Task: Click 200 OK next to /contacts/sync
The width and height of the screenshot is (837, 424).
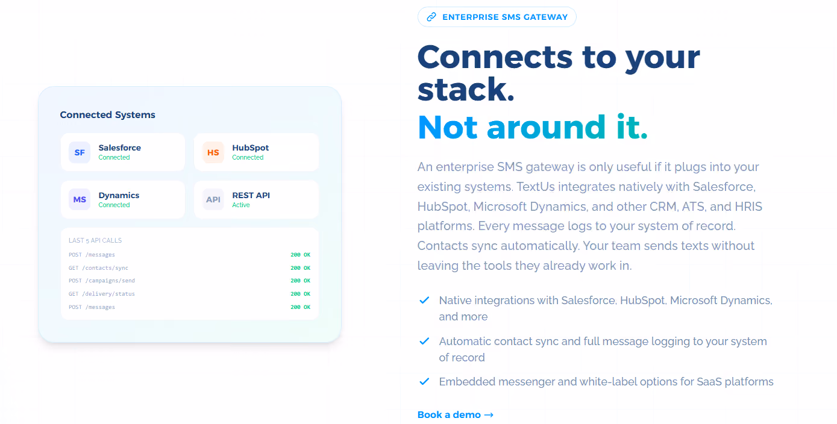Action: point(300,268)
